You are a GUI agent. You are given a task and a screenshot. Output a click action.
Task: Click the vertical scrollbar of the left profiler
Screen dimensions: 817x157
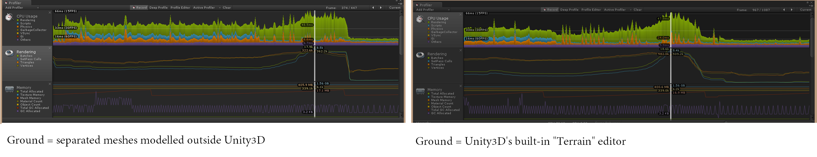tap(401, 32)
